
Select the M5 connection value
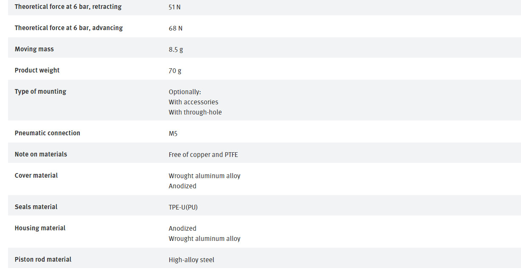(173, 134)
